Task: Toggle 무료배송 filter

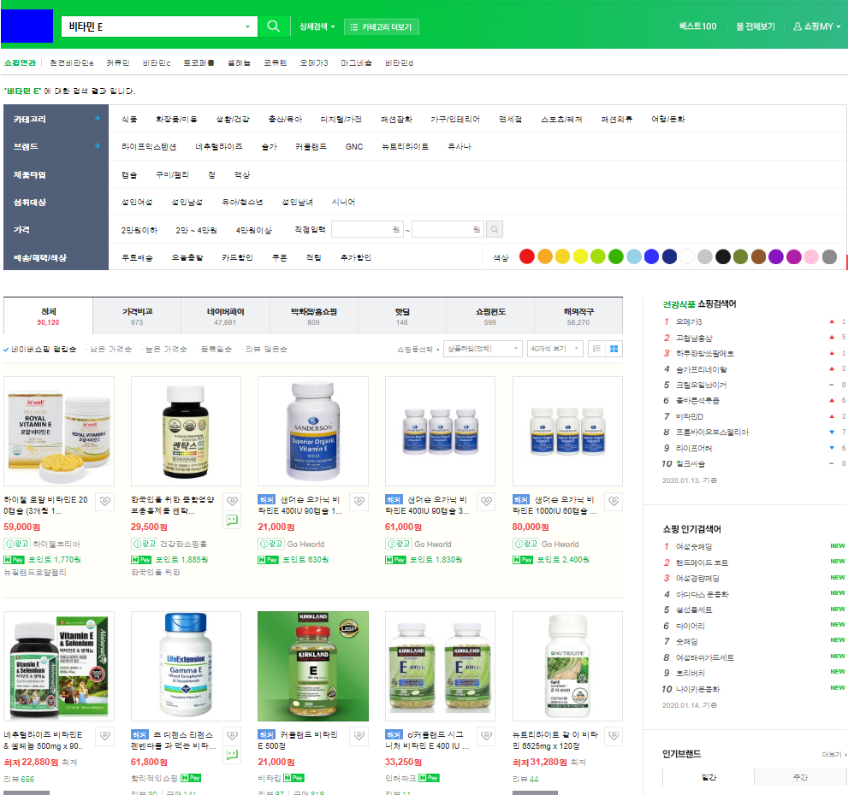Action: [x=137, y=258]
